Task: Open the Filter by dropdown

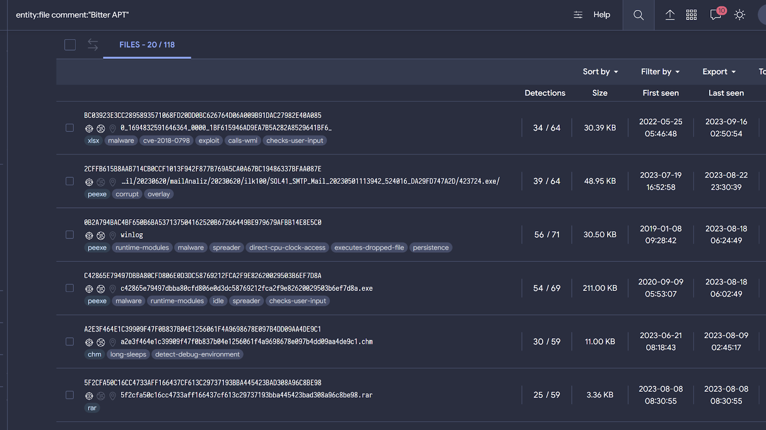Action: tap(660, 72)
